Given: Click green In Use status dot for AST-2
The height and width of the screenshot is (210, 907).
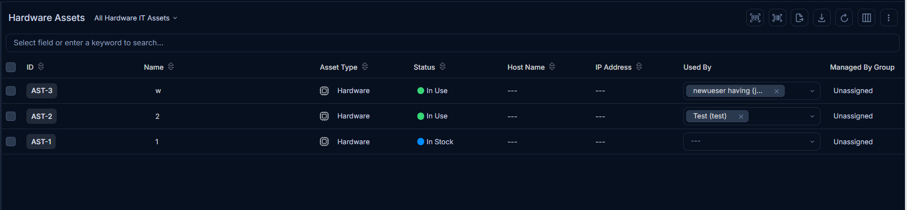Looking at the screenshot, I should [420, 116].
